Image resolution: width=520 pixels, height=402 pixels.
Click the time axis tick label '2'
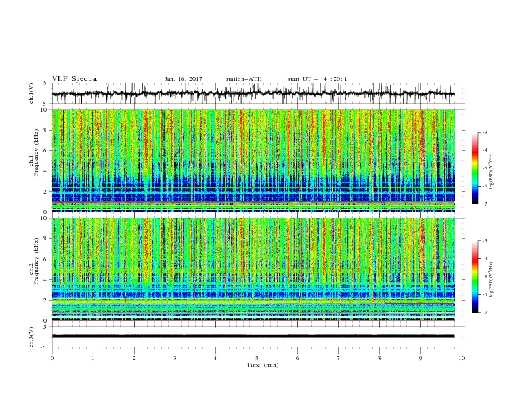(x=134, y=358)
